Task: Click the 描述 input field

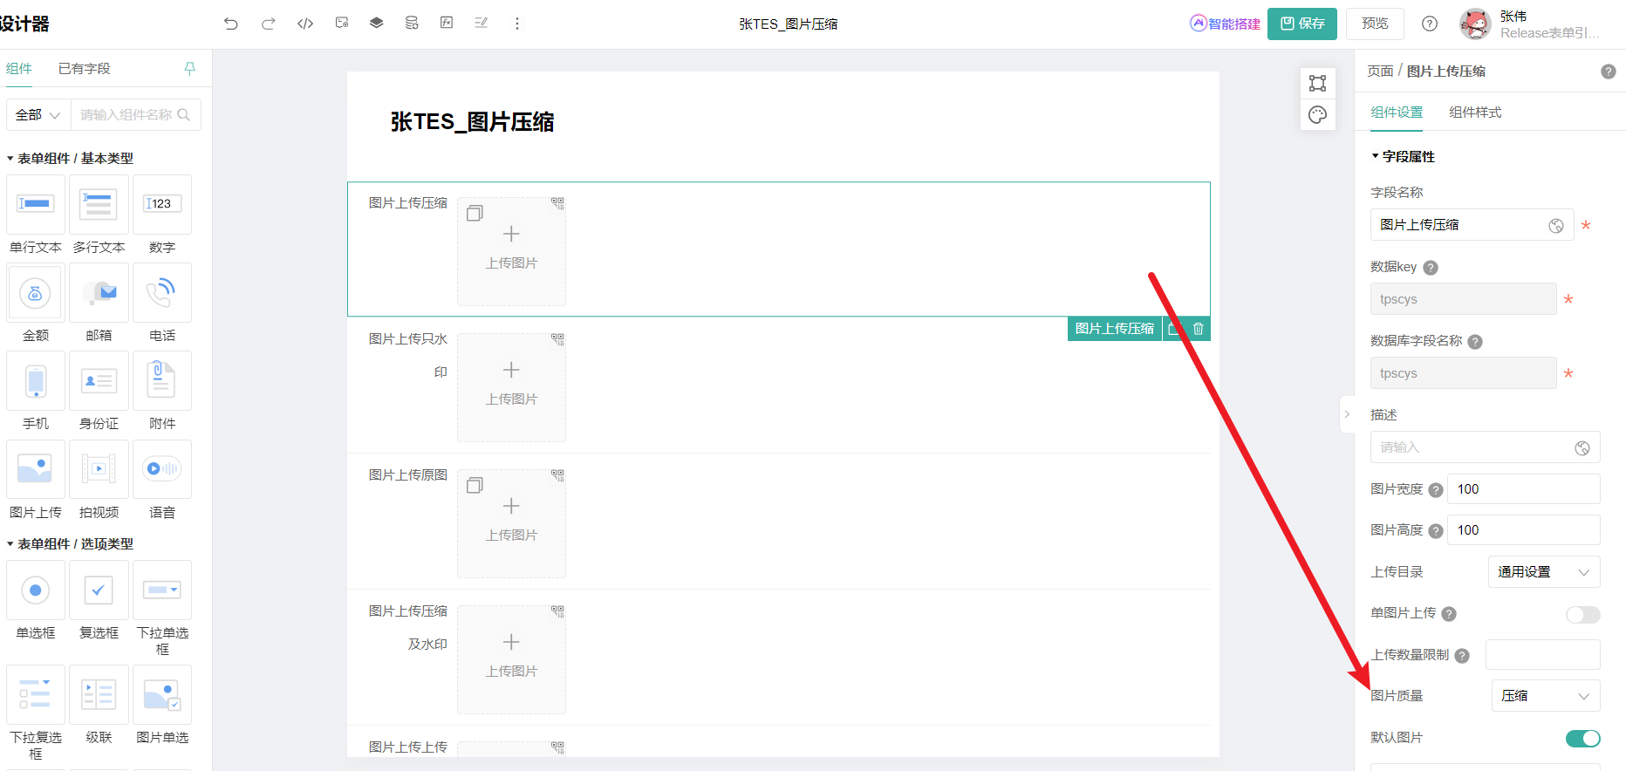Action: click(x=1485, y=447)
